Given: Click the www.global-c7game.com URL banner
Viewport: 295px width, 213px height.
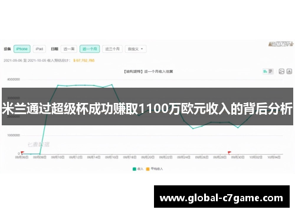Looking at the screenshot, I should click(222, 197).
